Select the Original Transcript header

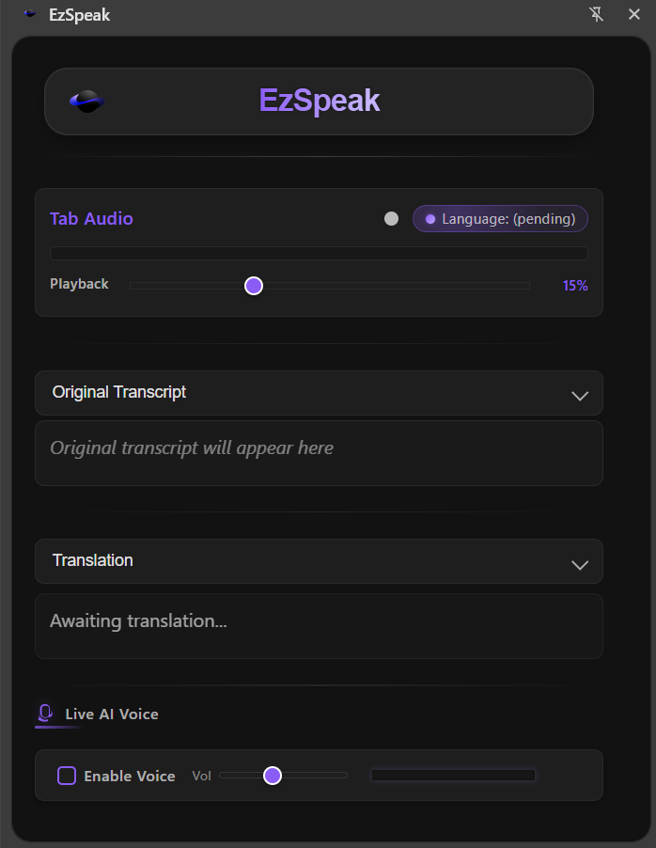[x=119, y=392]
